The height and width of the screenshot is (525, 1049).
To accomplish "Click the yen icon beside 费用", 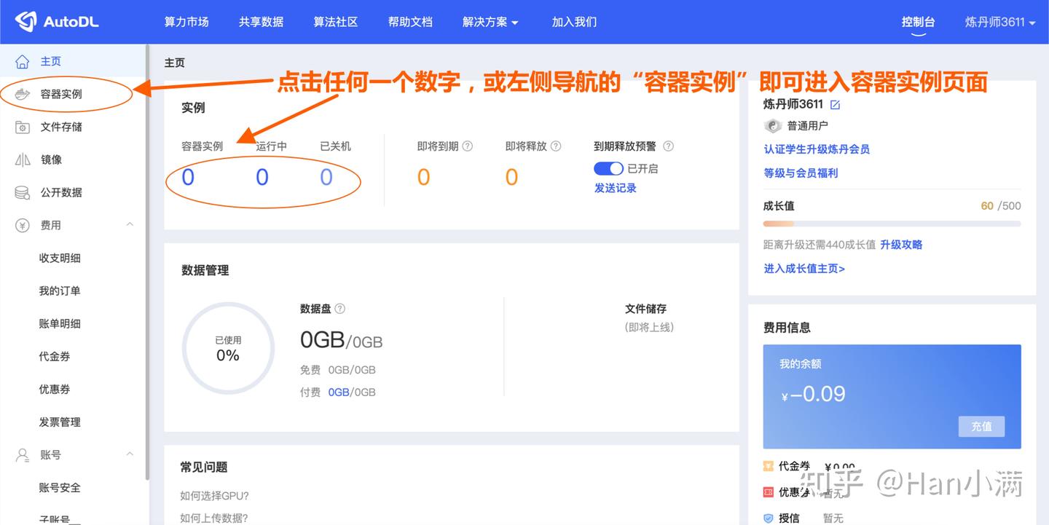I will [23, 225].
